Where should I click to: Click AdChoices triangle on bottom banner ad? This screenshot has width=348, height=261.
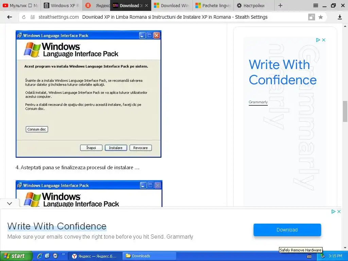point(333,211)
